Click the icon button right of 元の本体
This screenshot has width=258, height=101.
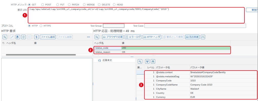click(x=203, y=37)
